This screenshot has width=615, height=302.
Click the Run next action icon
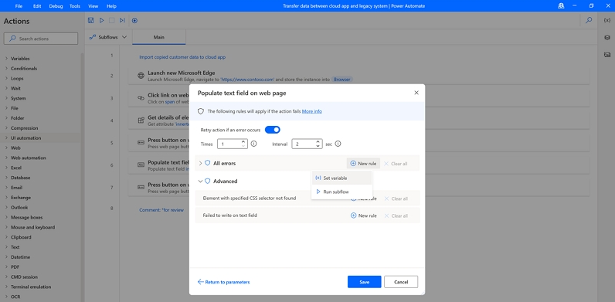tap(122, 20)
